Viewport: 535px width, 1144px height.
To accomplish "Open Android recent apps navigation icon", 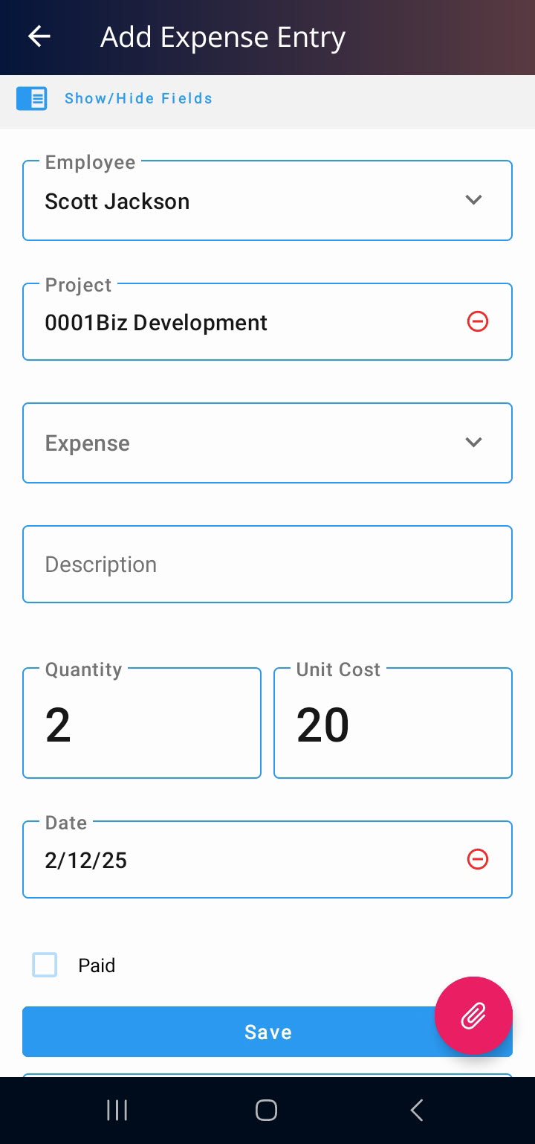I will pos(117,1111).
